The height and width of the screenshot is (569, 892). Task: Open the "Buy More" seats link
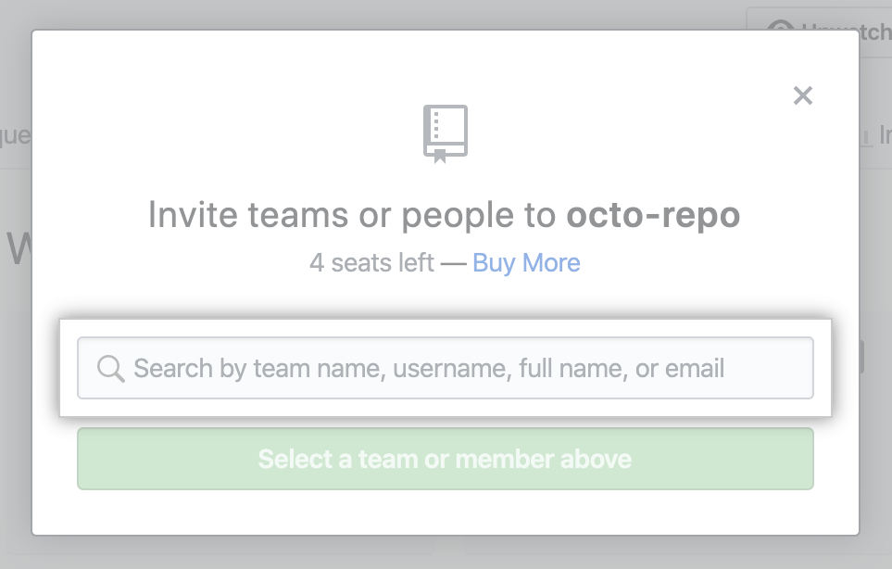[x=526, y=263]
